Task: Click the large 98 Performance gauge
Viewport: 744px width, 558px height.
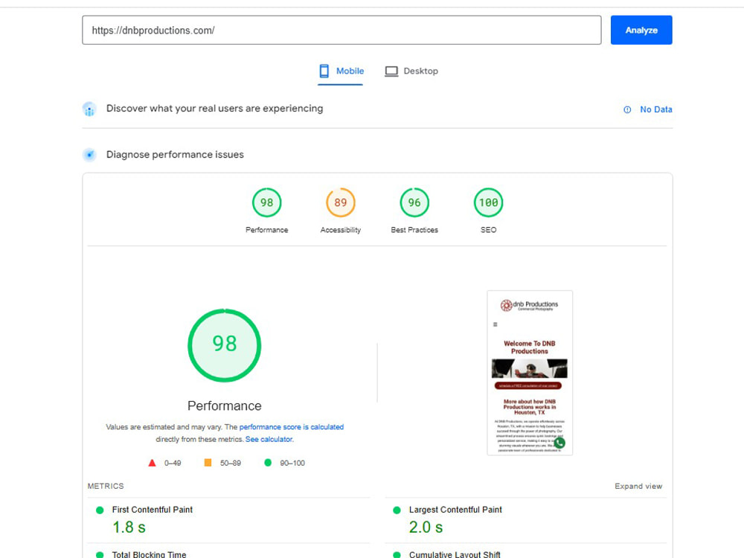Action: tap(225, 345)
